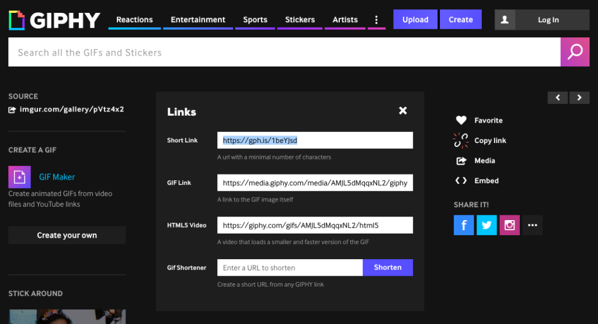Image resolution: width=598 pixels, height=324 pixels.
Task: Select the Short Link URL field
Action: coord(315,140)
